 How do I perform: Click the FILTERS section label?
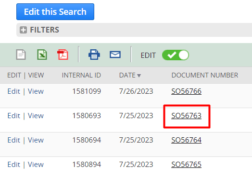click(45, 30)
